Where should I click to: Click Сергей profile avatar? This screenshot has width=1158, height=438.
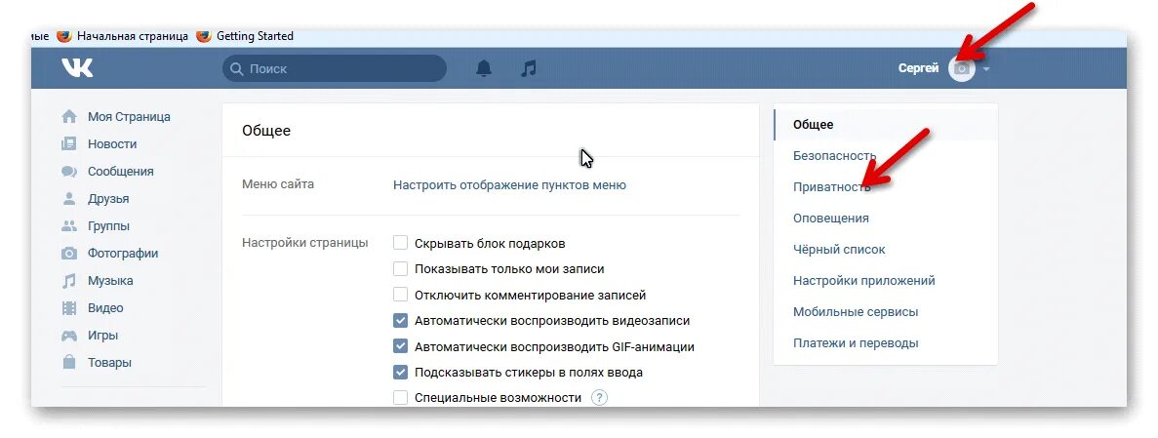pyautogui.click(x=962, y=68)
